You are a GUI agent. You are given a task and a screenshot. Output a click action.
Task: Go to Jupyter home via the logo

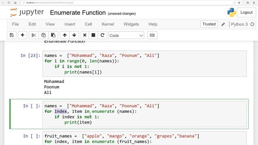pos(27,12)
